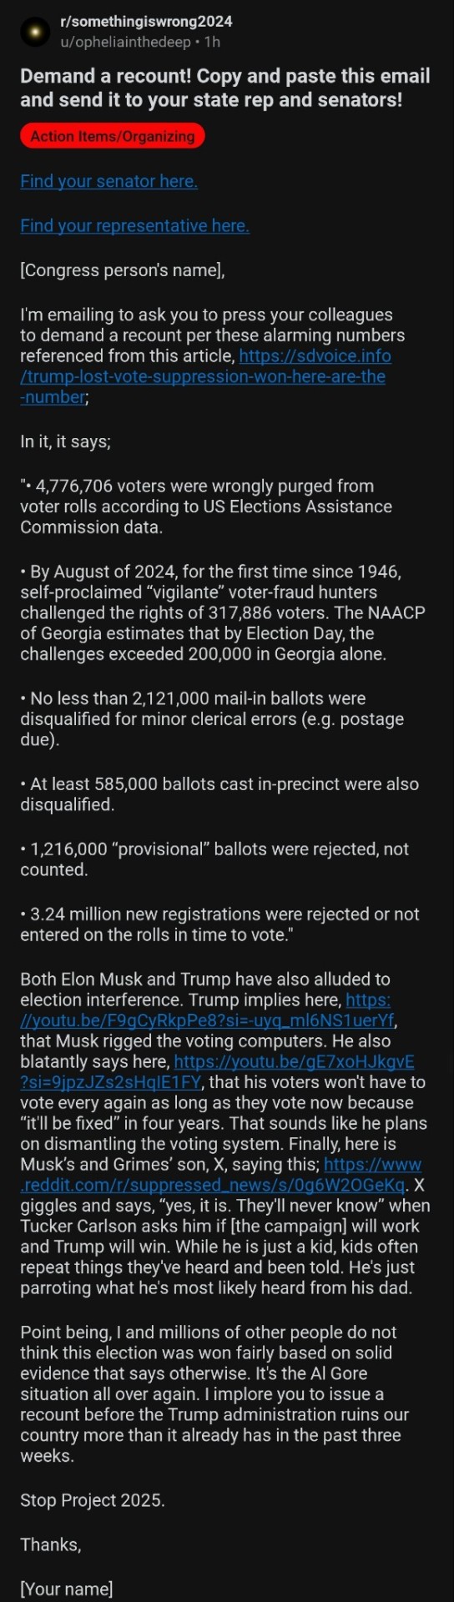Click the 1,216,000 provisional ballots bullet
Screen dimensions: 454x1602
pos(214,859)
